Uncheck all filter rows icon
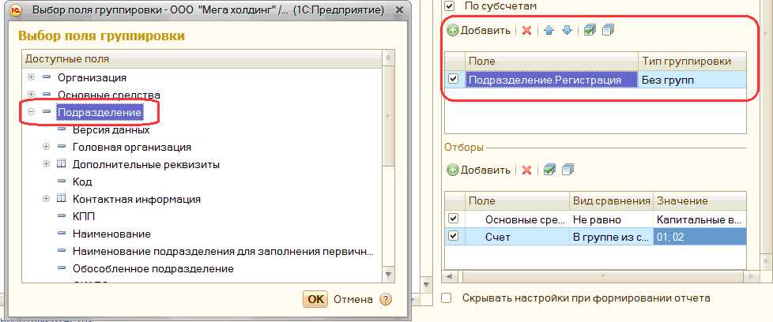Viewport: 773px width, 322px height. [567, 170]
